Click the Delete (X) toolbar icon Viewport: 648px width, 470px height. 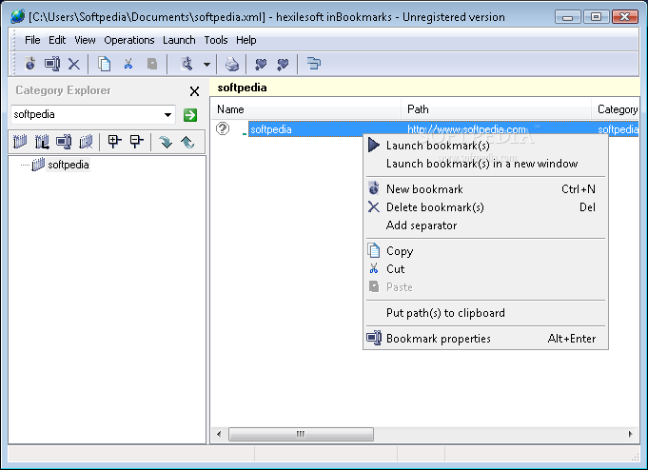(74, 64)
